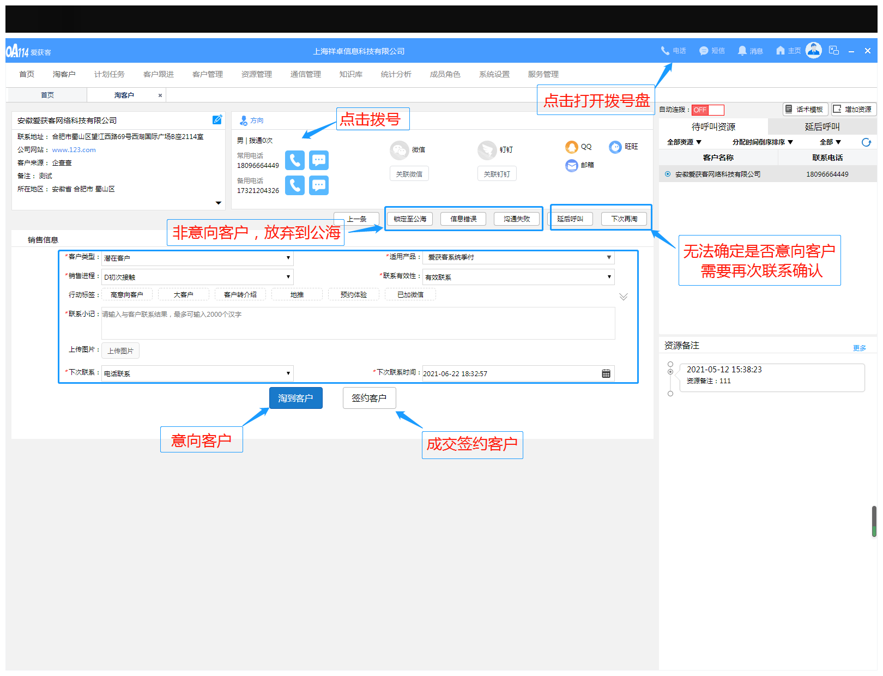Open 全部 filter dropdown near refresh

pyautogui.click(x=830, y=142)
